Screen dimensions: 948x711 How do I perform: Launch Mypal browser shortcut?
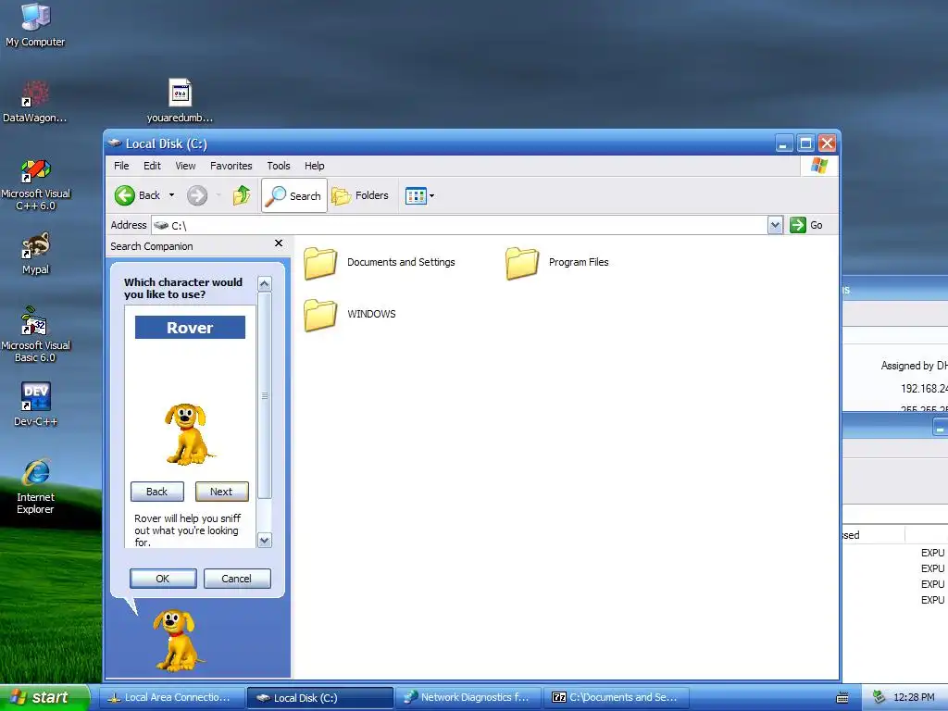[x=35, y=253]
